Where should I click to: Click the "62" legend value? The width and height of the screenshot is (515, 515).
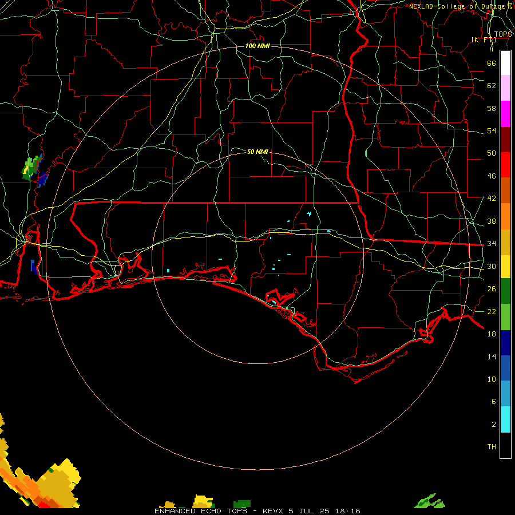[492, 86]
